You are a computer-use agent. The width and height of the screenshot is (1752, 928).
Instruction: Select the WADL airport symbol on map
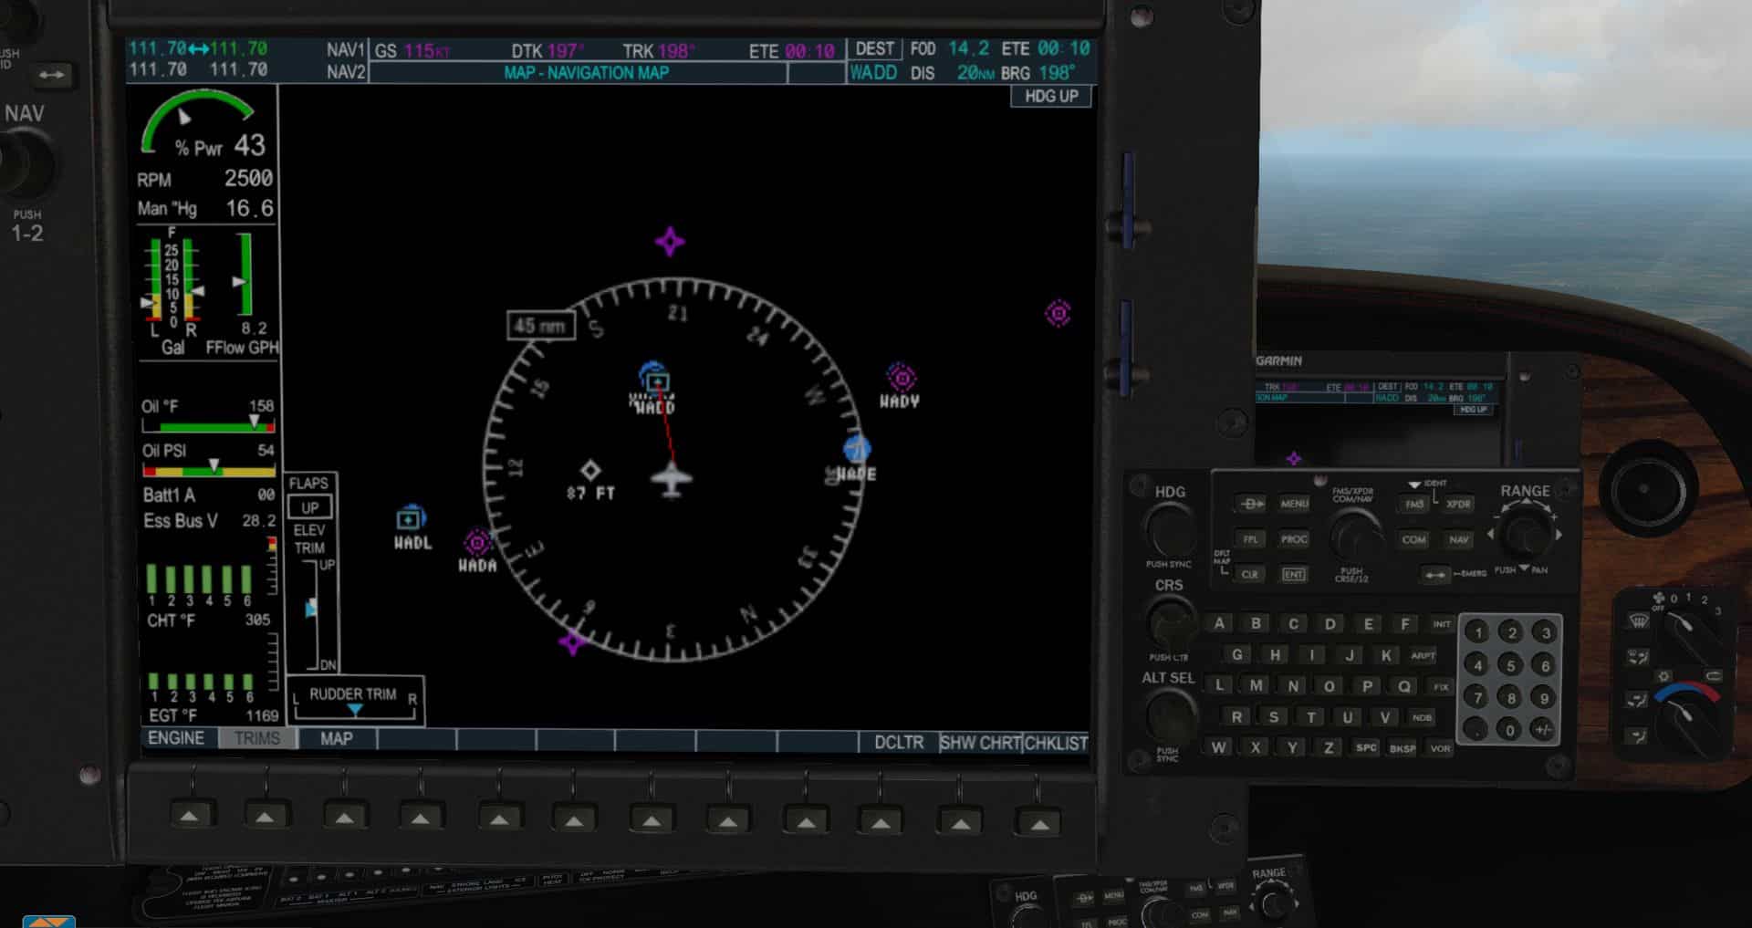pyautogui.click(x=410, y=518)
